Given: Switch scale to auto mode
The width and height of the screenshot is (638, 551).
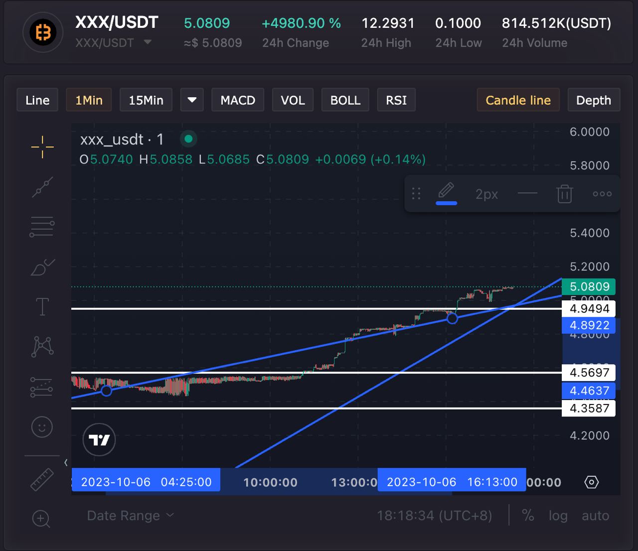Looking at the screenshot, I should pos(595,516).
